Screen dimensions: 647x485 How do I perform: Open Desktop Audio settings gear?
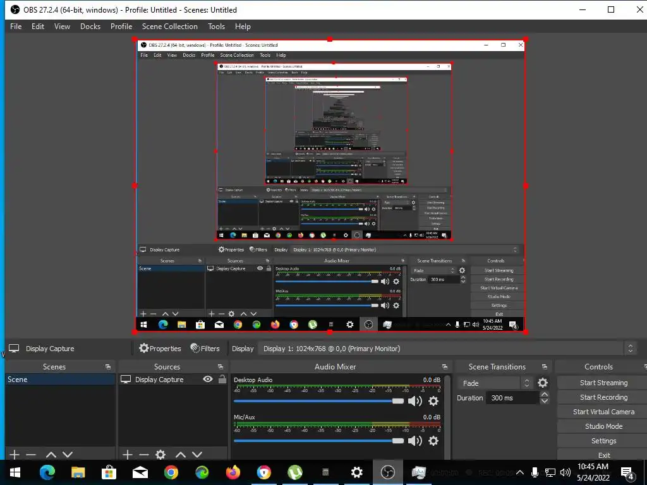(433, 401)
